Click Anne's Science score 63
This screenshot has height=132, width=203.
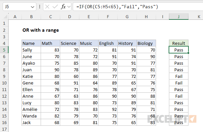pyautogui.click(x=69, y=96)
